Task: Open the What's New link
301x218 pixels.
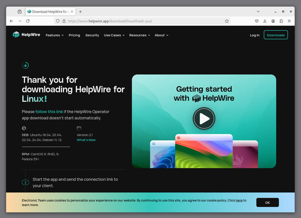Action: click(x=86, y=140)
